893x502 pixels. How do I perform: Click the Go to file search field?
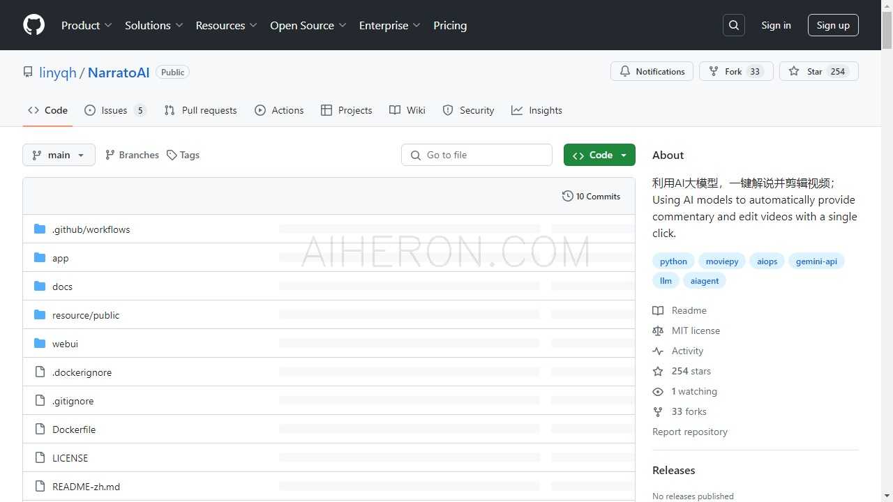point(476,155)
